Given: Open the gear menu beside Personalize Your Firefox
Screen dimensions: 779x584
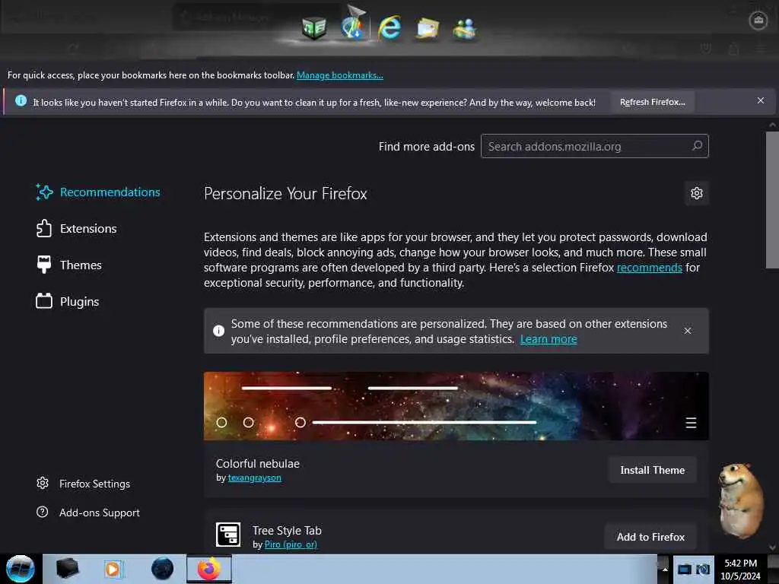Looking at the screenshot, I should point(697,193).
